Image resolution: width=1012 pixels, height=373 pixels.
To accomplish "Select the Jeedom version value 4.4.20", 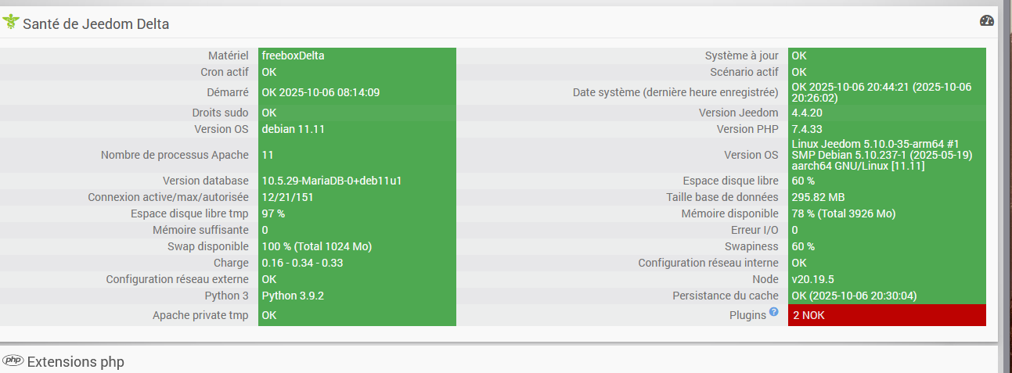I will tap(807, 113).
